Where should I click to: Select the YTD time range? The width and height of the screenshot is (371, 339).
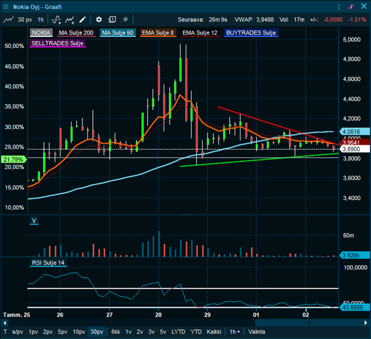point(196,332)
